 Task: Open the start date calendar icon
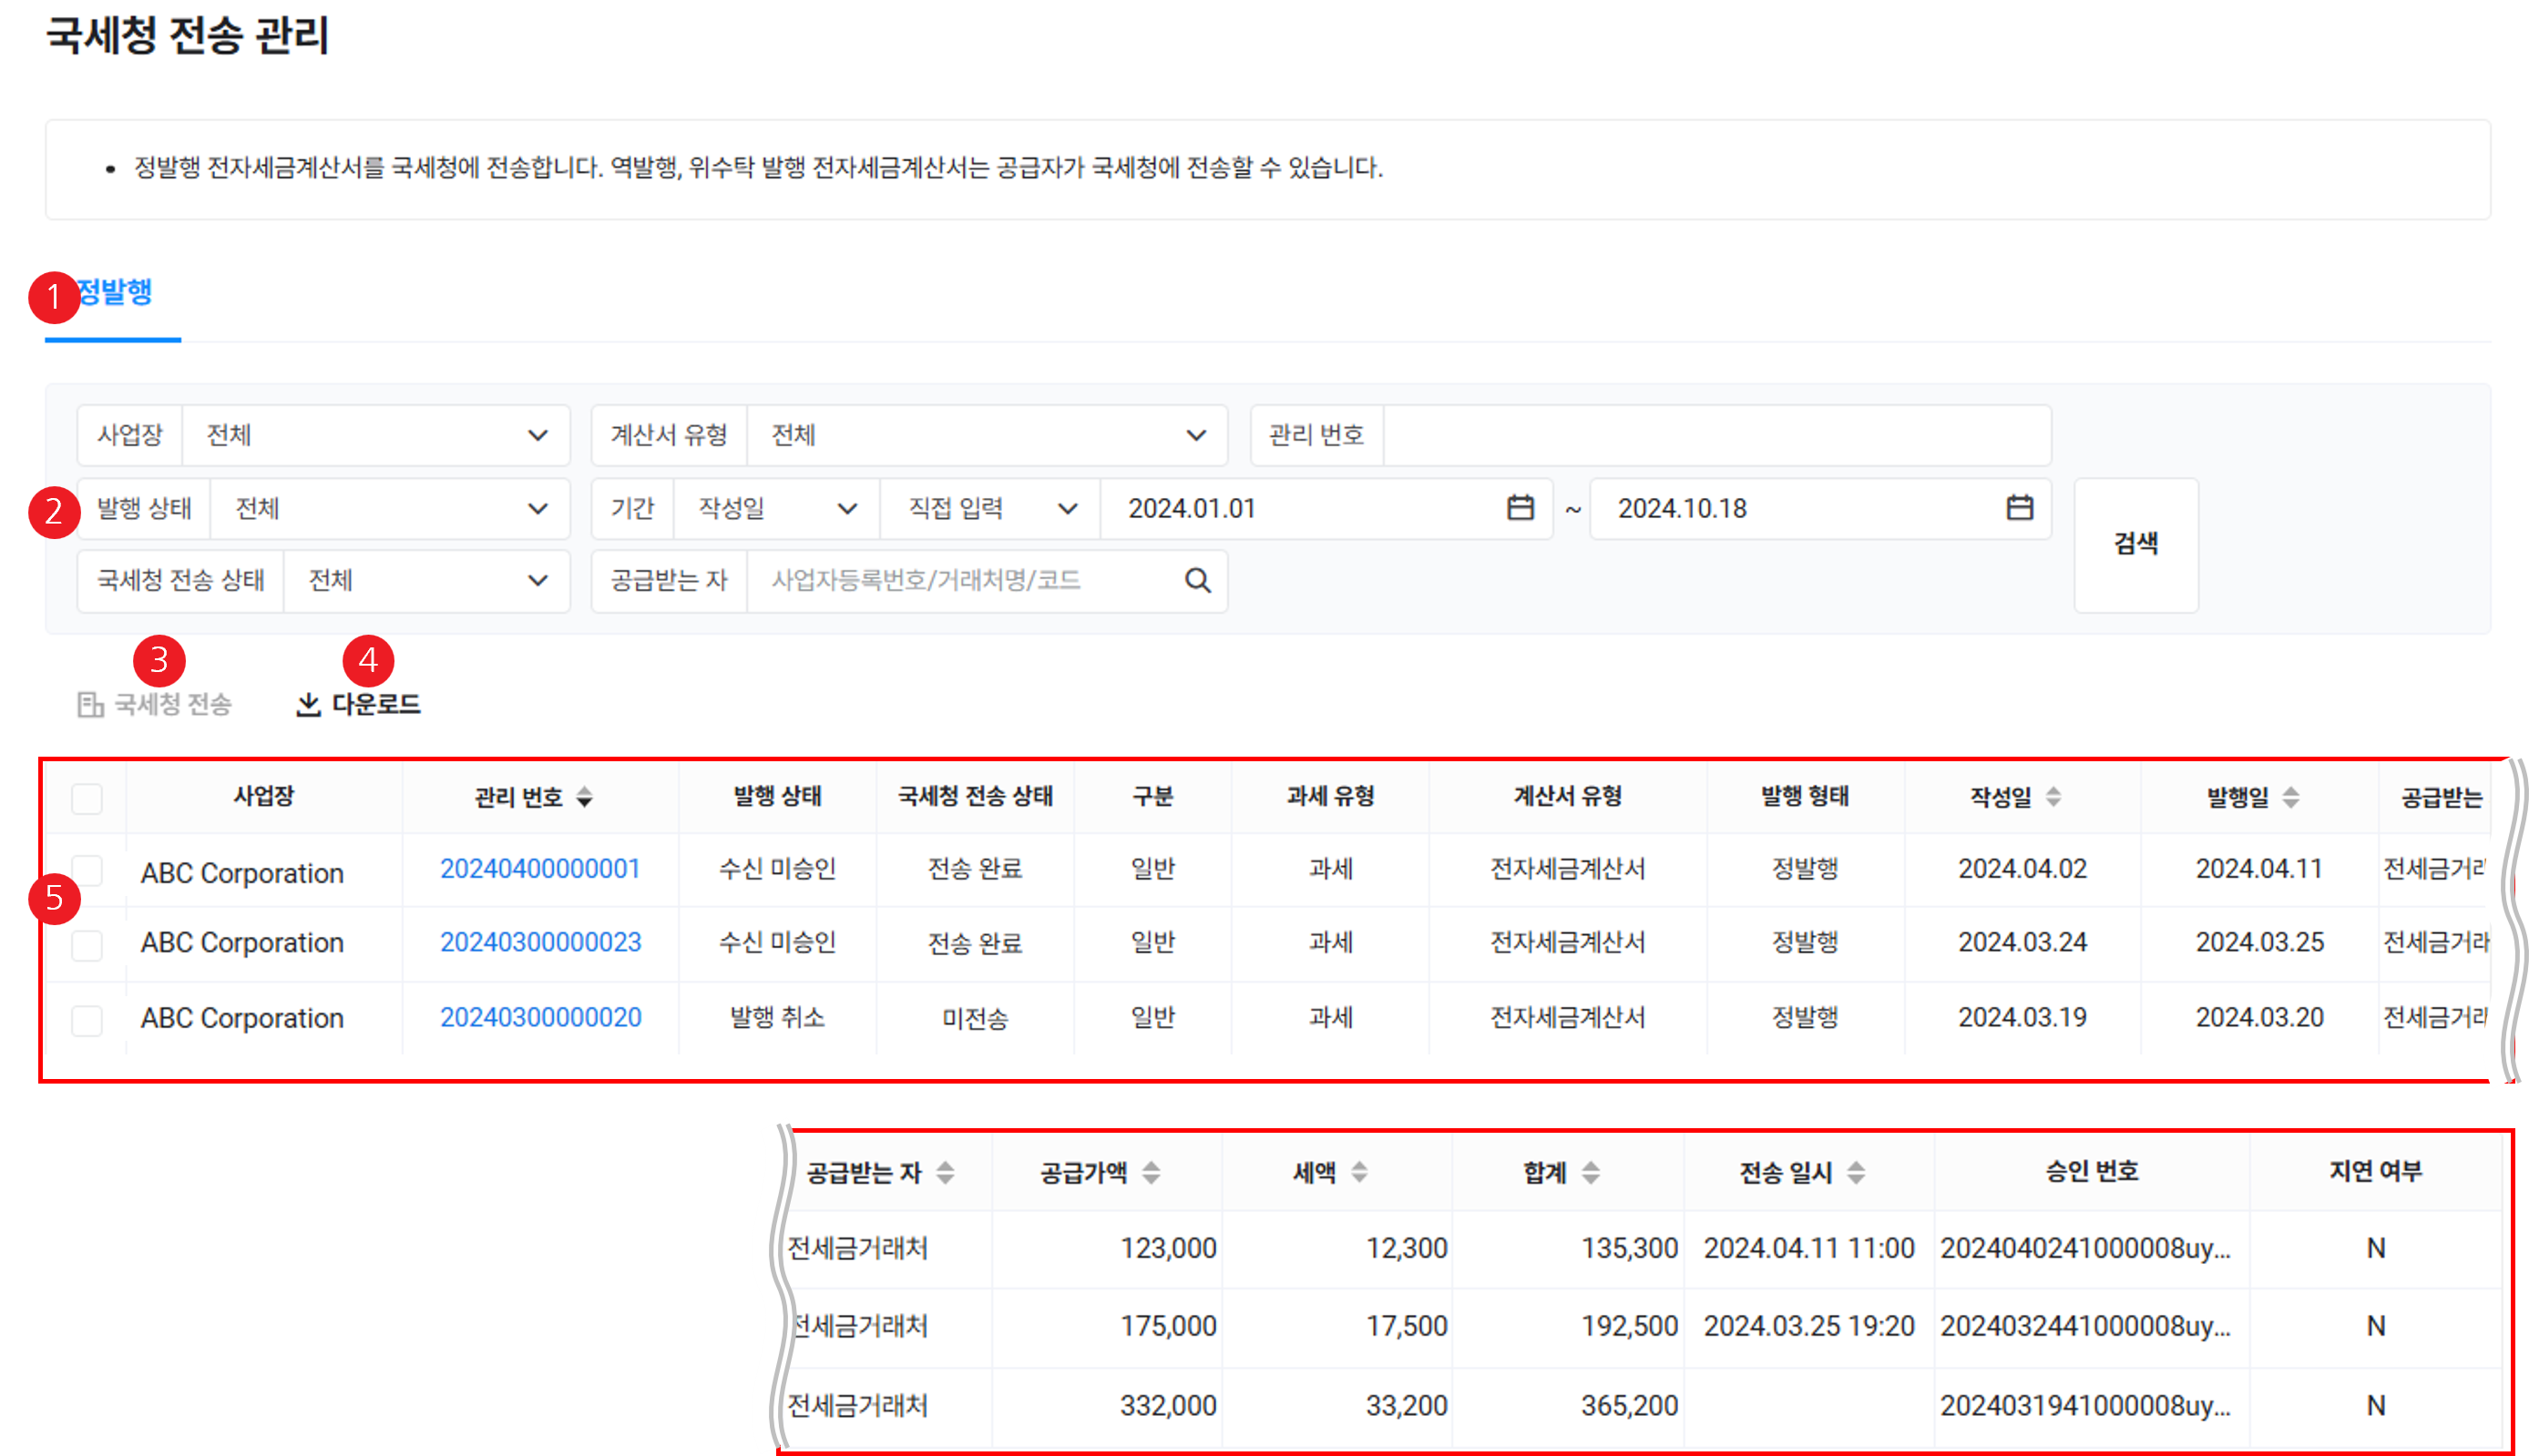(1520, 508)
